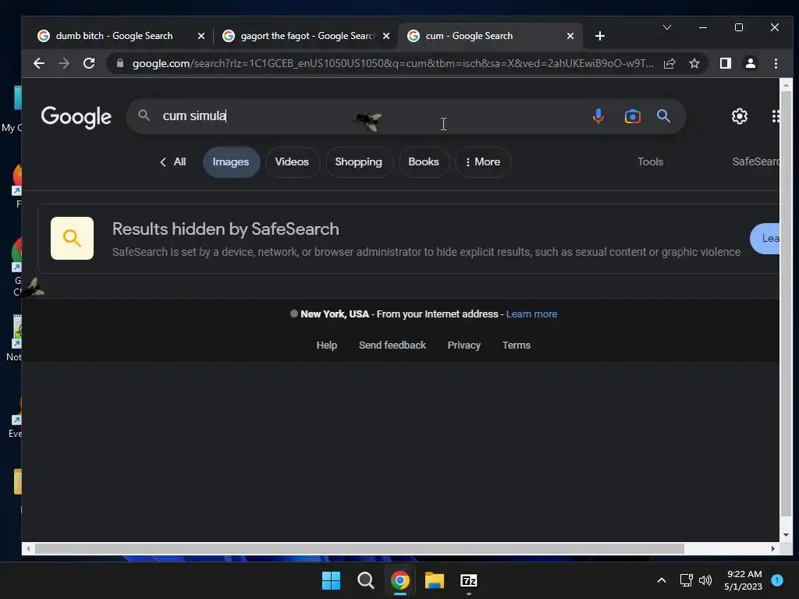Click the Learn more location link

click(x=531, y=314)
